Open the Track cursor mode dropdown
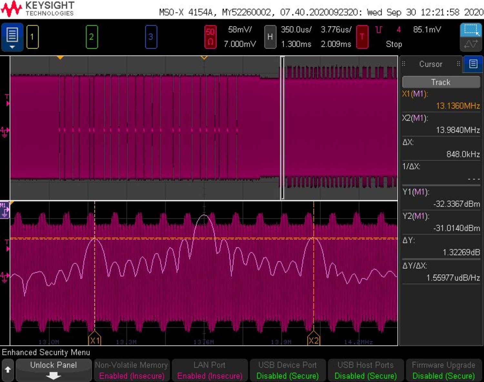The image size is (484, 382). tap(440, 82)
